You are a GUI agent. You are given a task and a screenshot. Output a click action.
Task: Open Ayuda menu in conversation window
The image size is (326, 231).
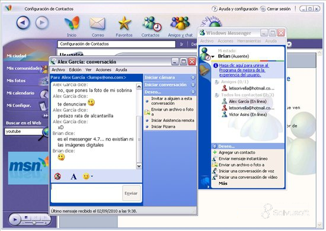tap(121, 70)
